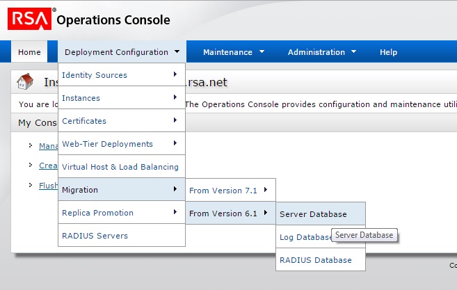This screenshot has width=457, height=290.
Task: Expand the Maintenance dropdown menu
Action: pyautogui.click(x=233, y=52)
